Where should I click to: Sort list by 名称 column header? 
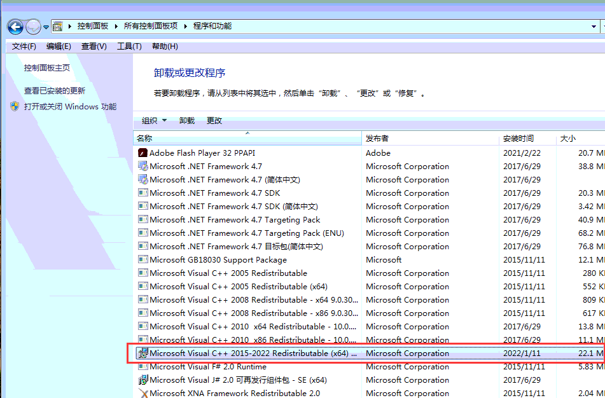tap(247, 138)
